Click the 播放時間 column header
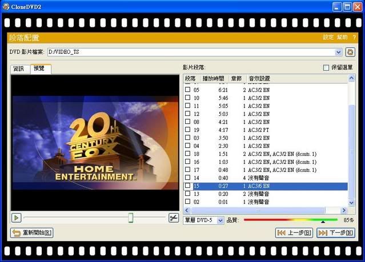 click(x=215, y=78)
